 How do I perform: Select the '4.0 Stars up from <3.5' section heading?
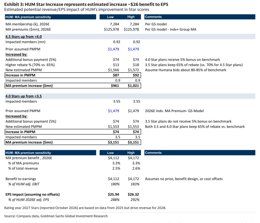pyautogui.click(x=23, y=96)
